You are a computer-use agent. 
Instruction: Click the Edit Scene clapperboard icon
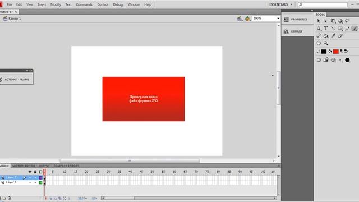(240, 19)
